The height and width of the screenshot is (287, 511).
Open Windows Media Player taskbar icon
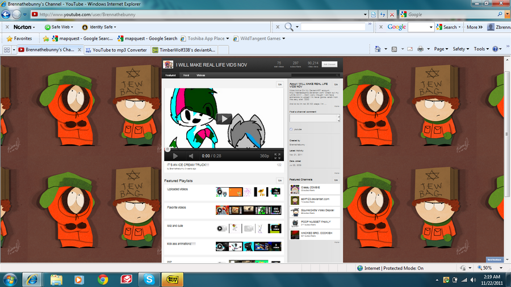(79, 280)
